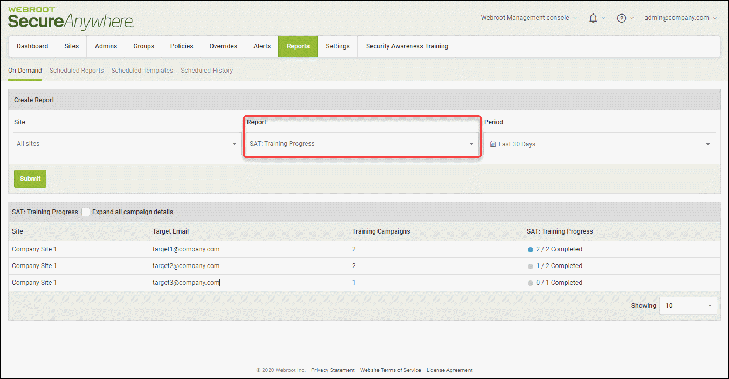Click gray status dot for target3@company.com

pyautogui.click(x=531, y=283)
